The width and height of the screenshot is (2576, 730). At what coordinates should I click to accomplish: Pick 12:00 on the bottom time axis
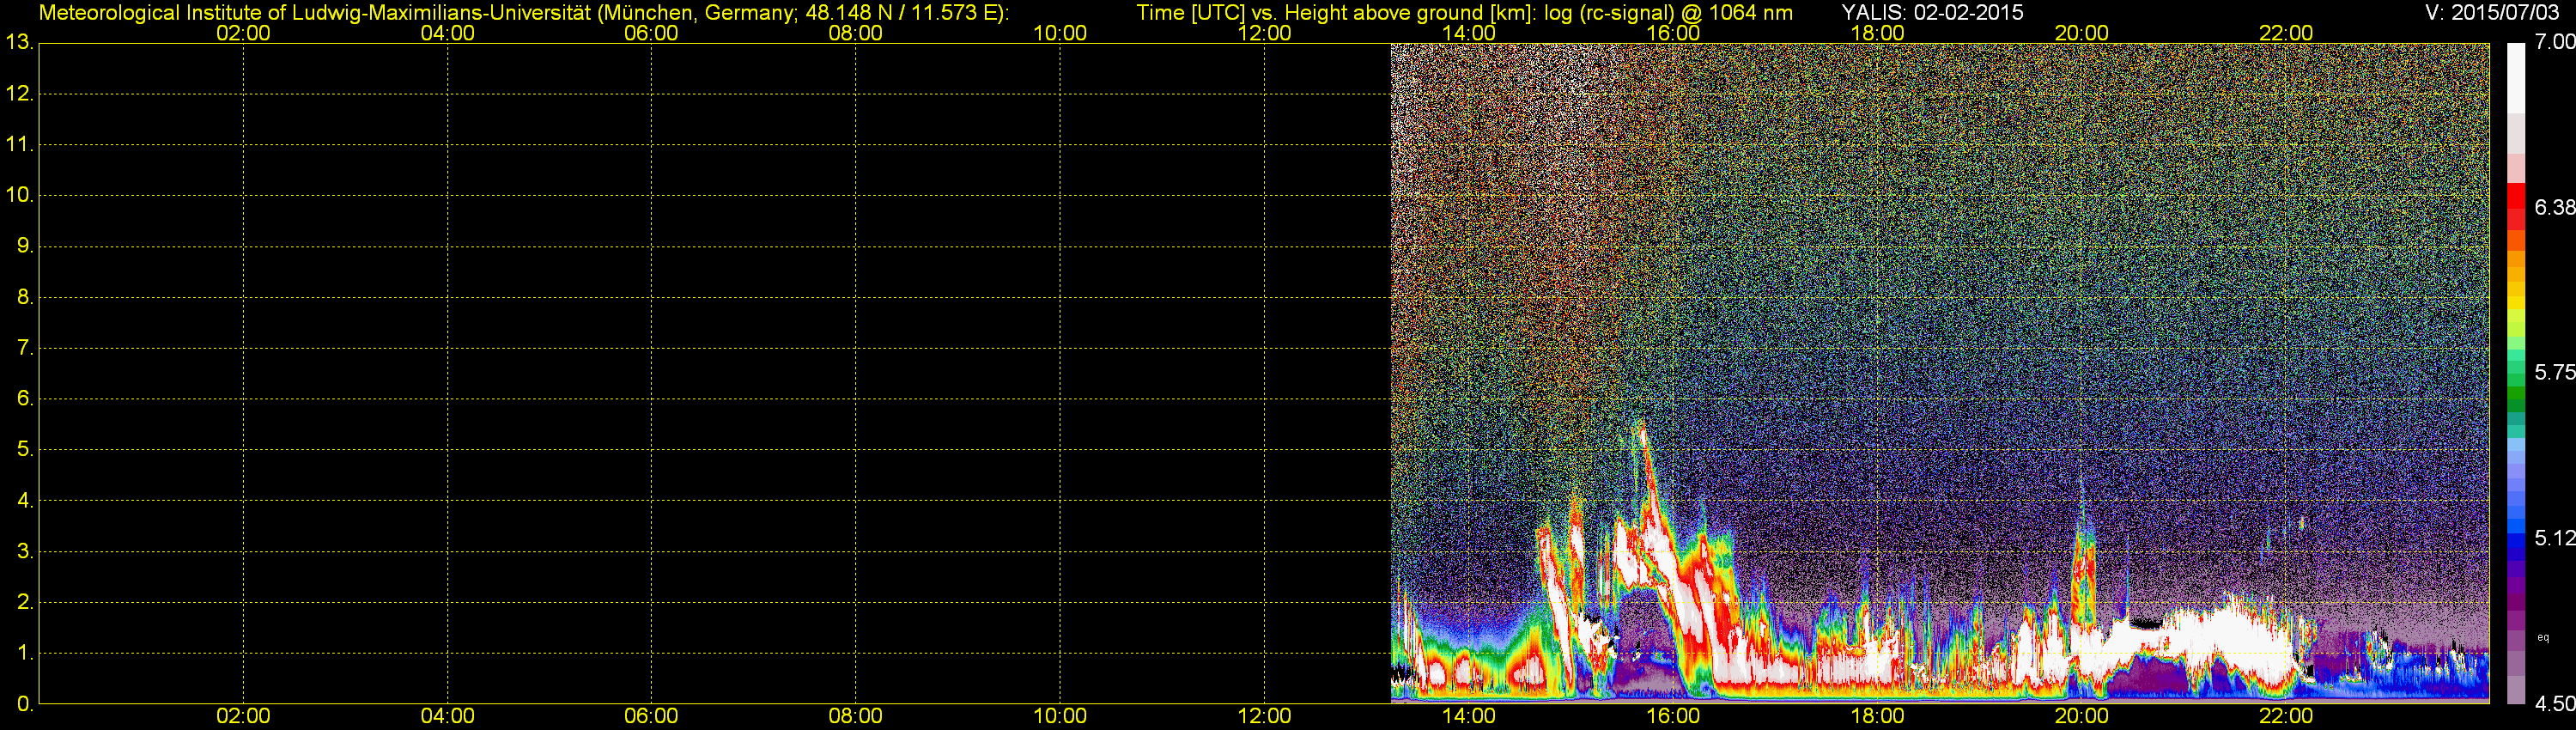(x=1264, y=716)
